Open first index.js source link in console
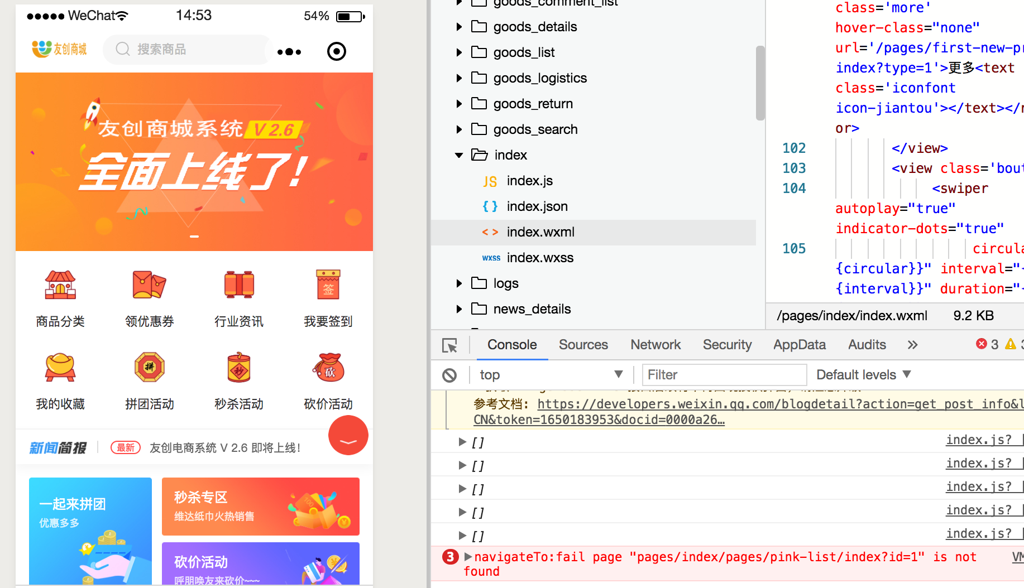Image resolution: width=1024 pixels, height=588 pixels. (x=979, y=440)
